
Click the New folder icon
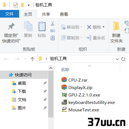116,26
